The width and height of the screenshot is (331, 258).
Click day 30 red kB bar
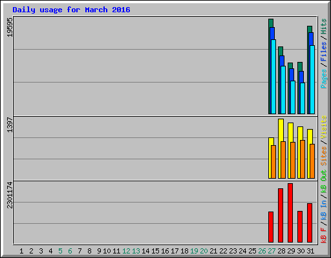point(300,226)
